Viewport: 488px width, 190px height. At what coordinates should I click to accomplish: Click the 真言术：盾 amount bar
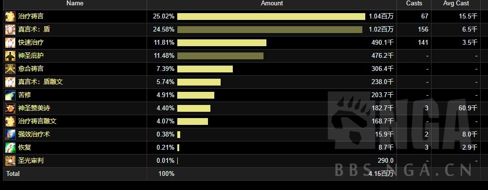tap(270, 30)
